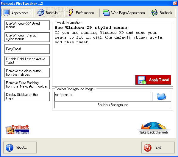
Task: Browse for image with blue folder icon
Action: (x=162, y=96)
